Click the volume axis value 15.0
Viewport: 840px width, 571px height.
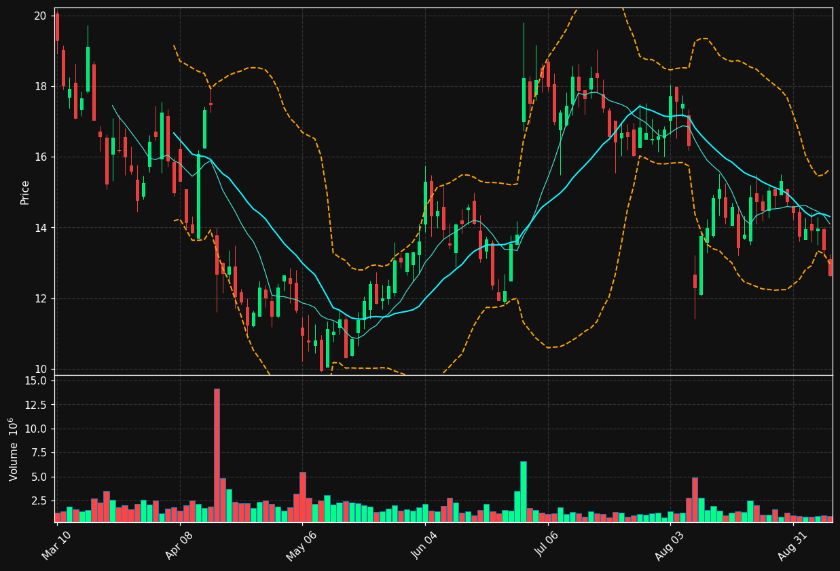pos(35,380)
